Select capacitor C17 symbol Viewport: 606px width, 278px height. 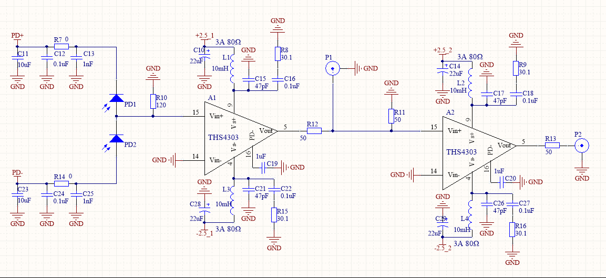487,95
